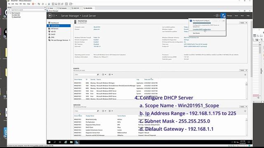Click the VMware pause/suspend toolbar icon
Image resolution: width=264 pixels, height=148 pixels.
point(33,4)
